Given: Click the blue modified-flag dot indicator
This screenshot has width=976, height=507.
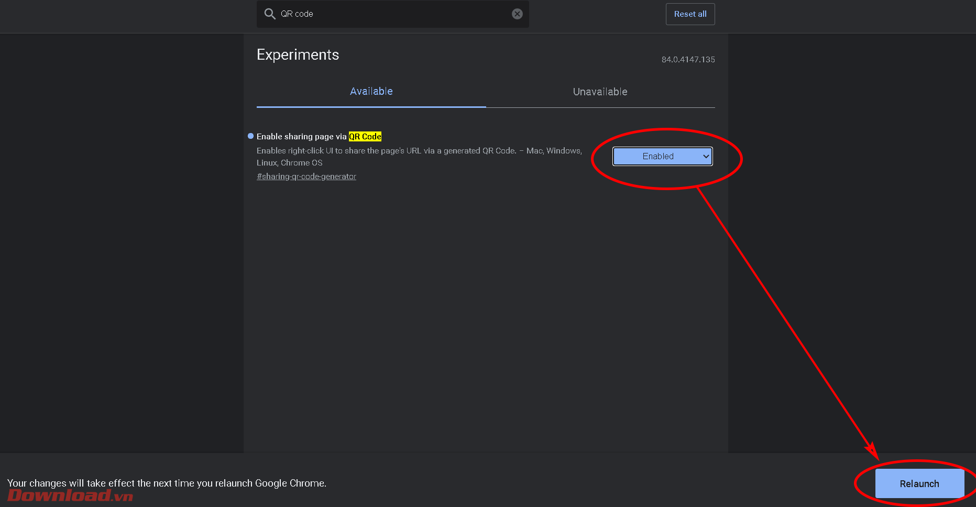Looking at the screenshot, I should (250, 136).
